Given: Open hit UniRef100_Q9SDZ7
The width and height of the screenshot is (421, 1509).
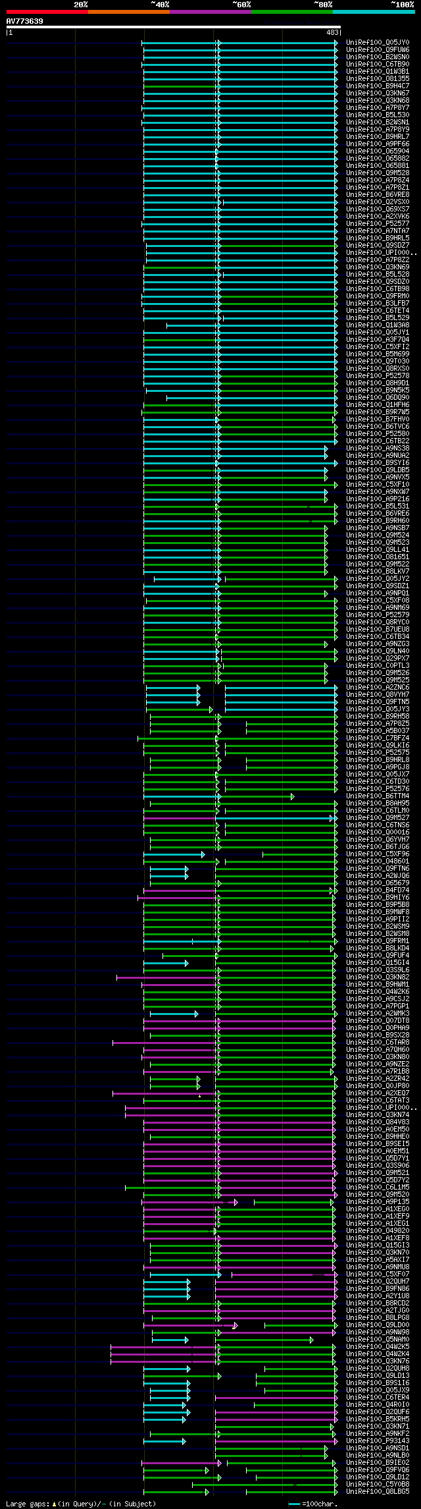Looking at the screenshot, I should 378,246.
